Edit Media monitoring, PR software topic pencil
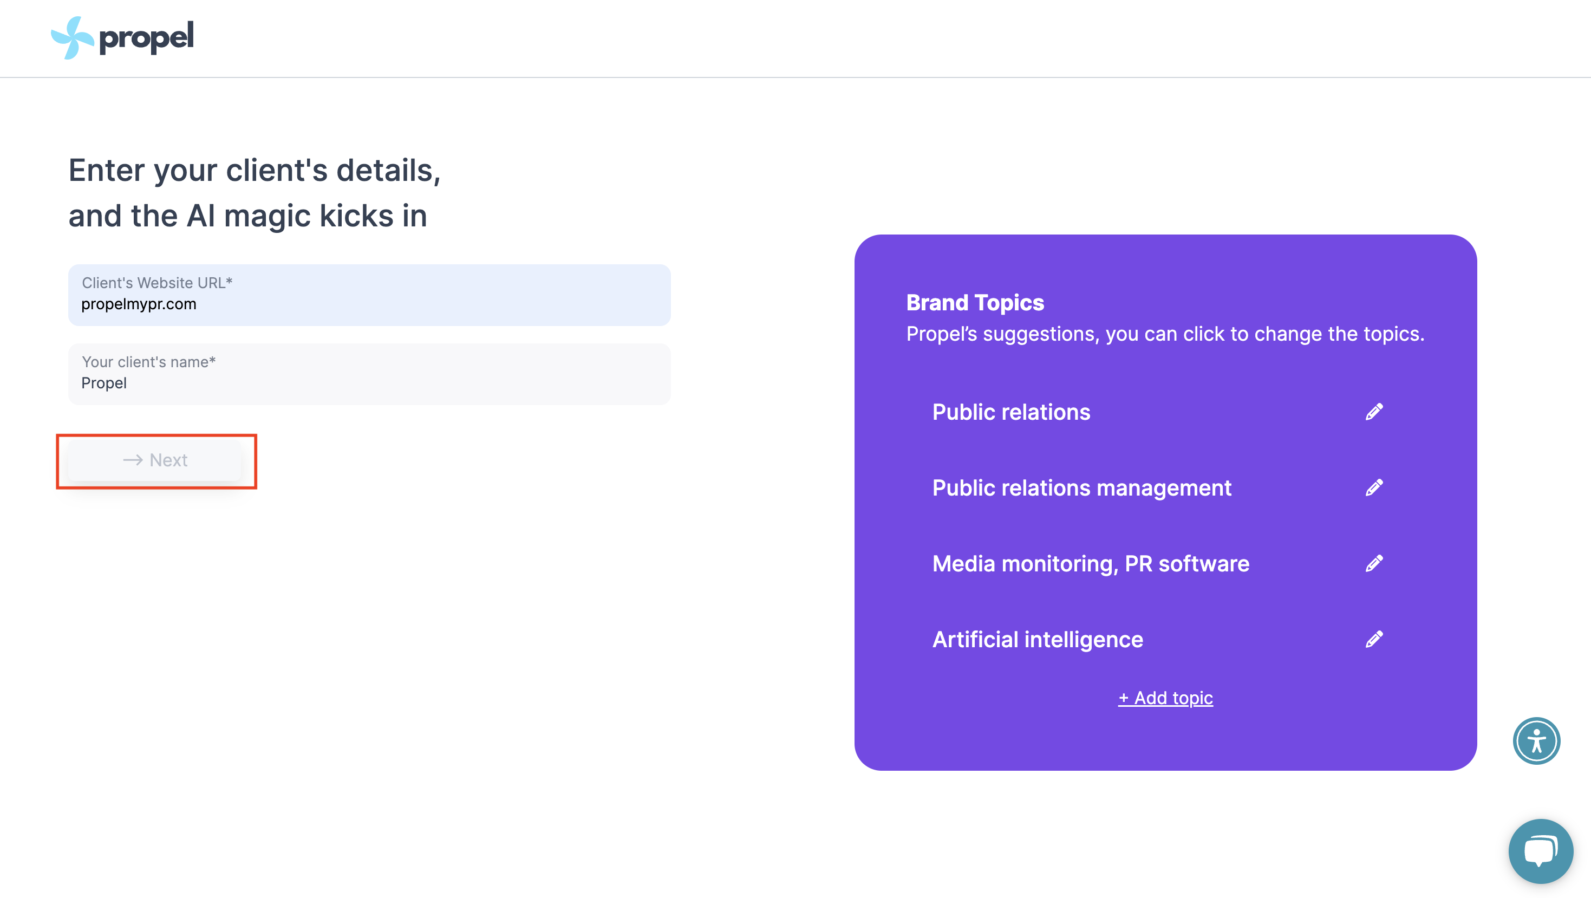The image size is (1591, 898). coord(1374,564)
